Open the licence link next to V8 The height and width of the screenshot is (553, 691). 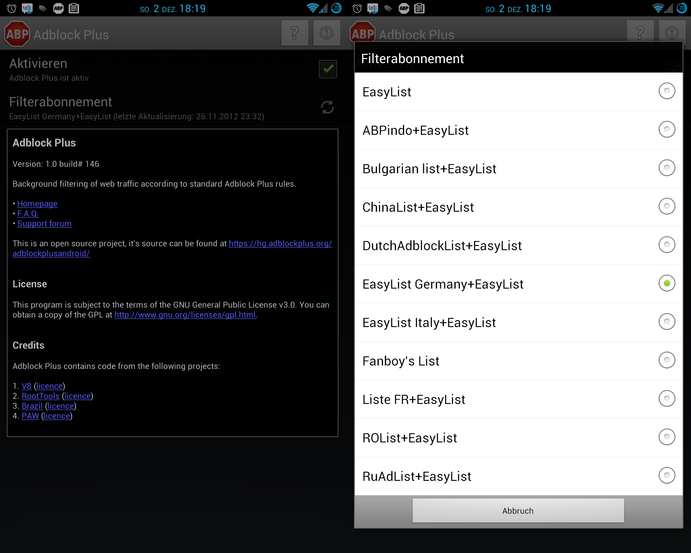click(50, 386)
